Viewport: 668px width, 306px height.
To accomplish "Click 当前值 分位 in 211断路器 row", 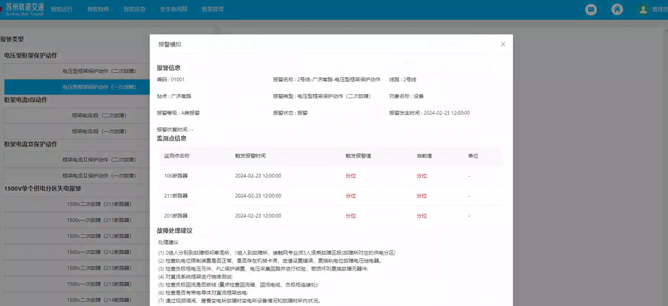I will click(x=422, y=196).
